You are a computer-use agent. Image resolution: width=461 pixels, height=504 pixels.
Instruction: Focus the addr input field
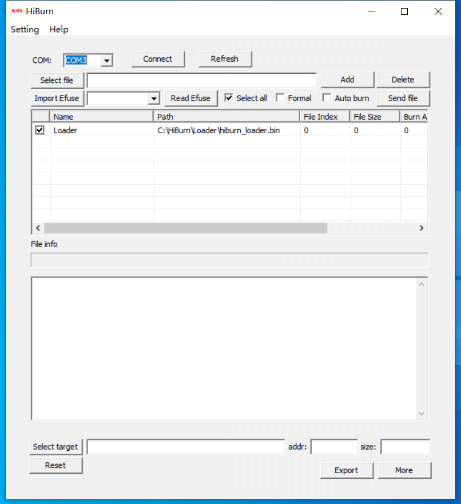pos(334,447)
